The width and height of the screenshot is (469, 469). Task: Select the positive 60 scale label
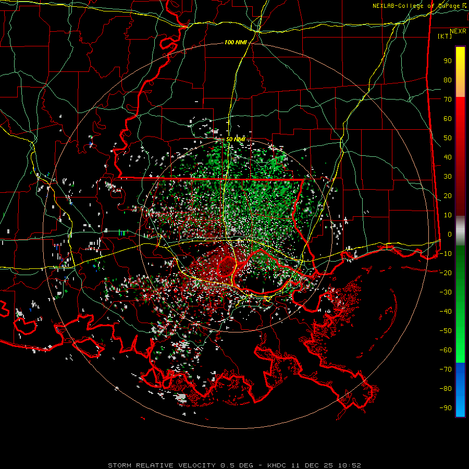[448, 118]
